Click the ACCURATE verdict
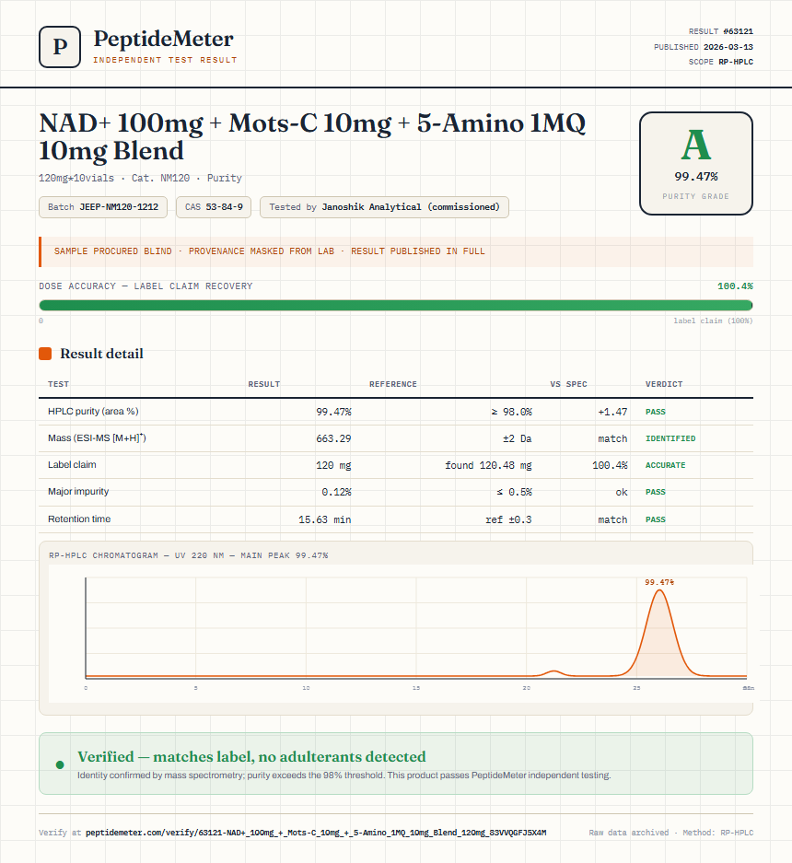Screen dimensions: 792x863 666,465
